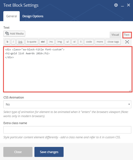
Task: Apply bold with the b button
Action: [x=7, y=42]
